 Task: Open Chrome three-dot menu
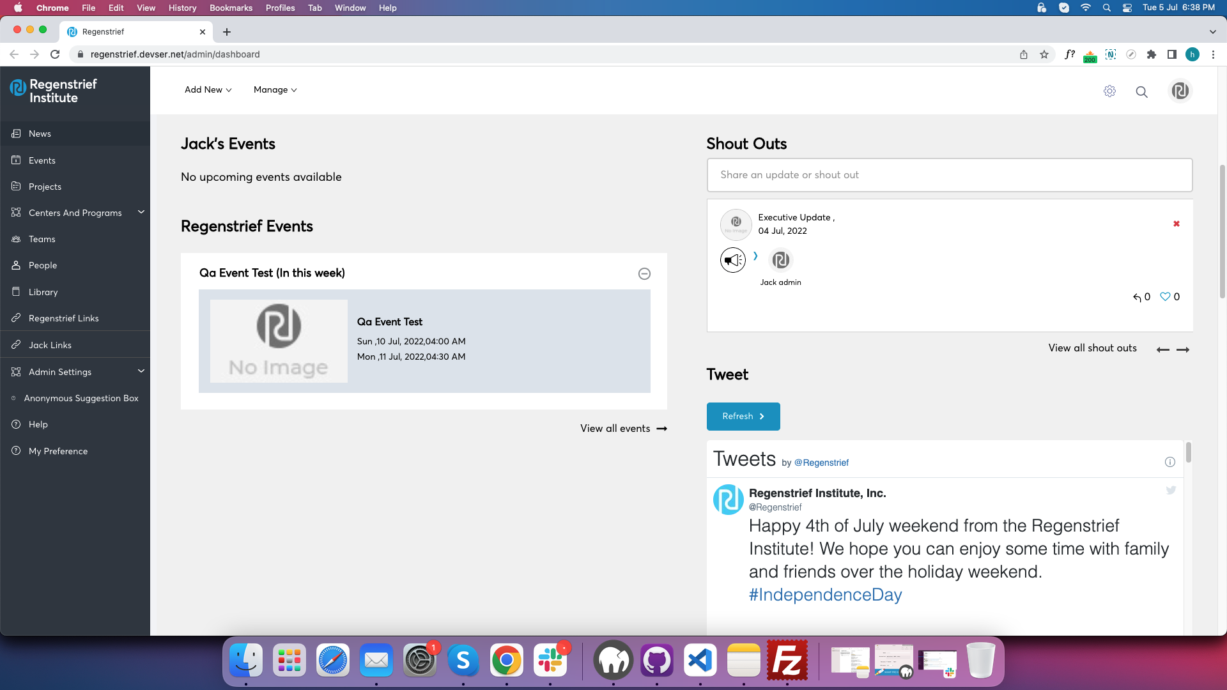pos(1213,54)
